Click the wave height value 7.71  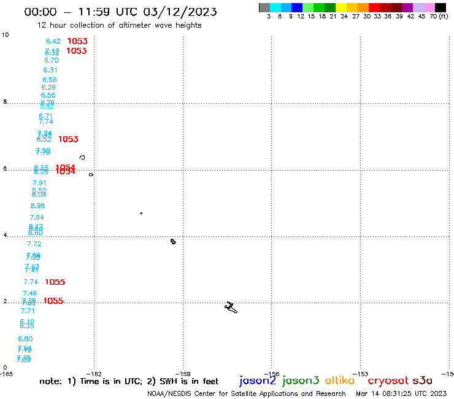pos(28,311)
